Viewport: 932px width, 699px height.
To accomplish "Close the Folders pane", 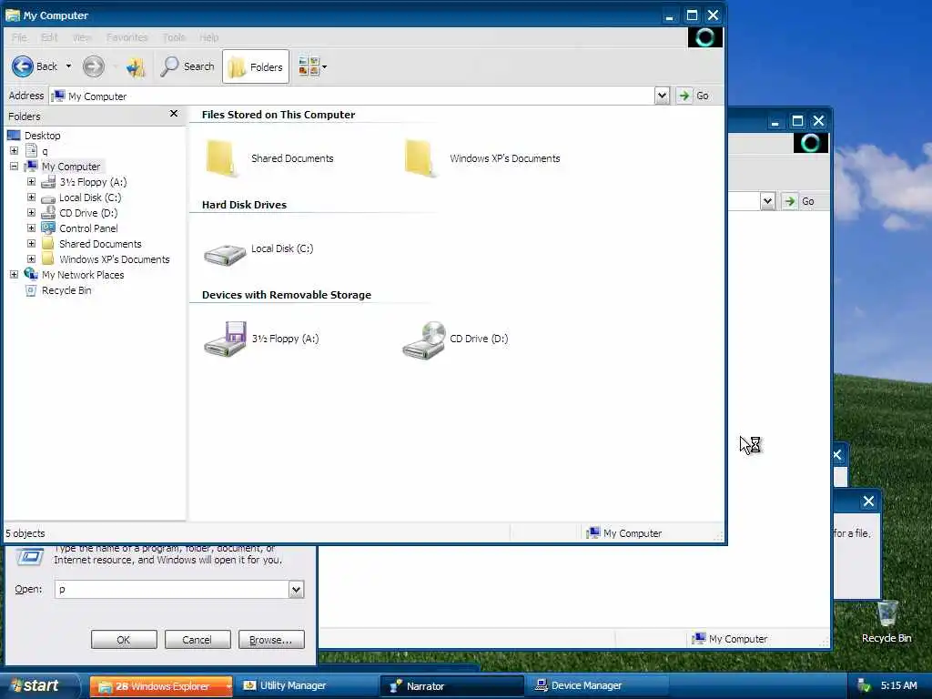I will tap(174, 114).
